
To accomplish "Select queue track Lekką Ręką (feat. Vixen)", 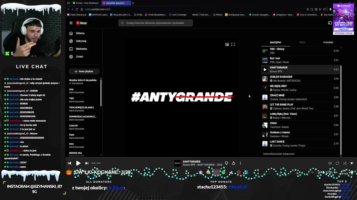I will pyautogui.click(x=300, y=116).
